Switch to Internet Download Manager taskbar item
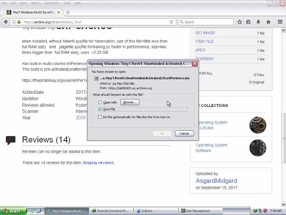The height and width of the screenshot is (215, 286). click(111, 211)
